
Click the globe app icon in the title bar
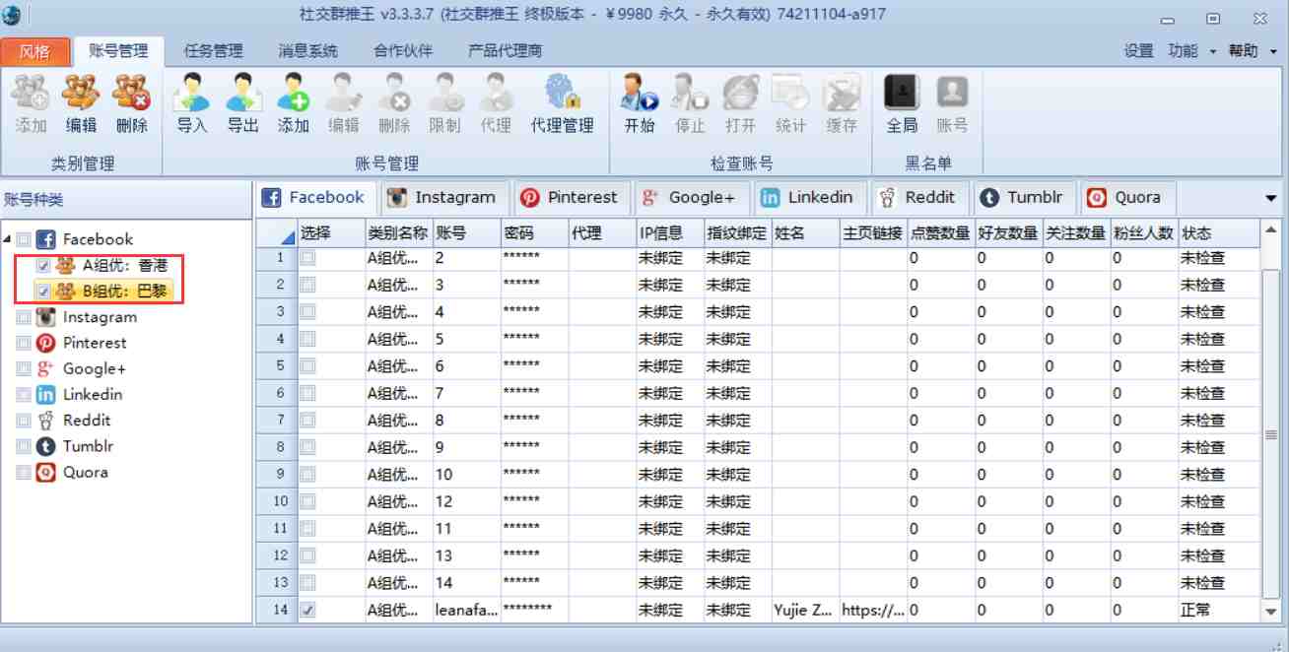(x=12, y=14)
